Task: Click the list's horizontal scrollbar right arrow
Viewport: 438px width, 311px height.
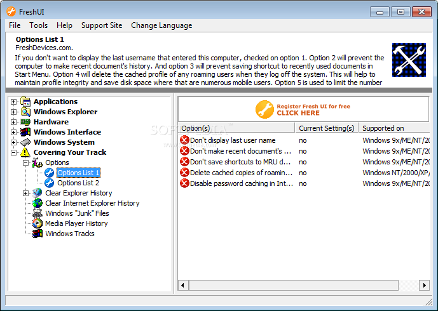Action: tap(425, 286)
